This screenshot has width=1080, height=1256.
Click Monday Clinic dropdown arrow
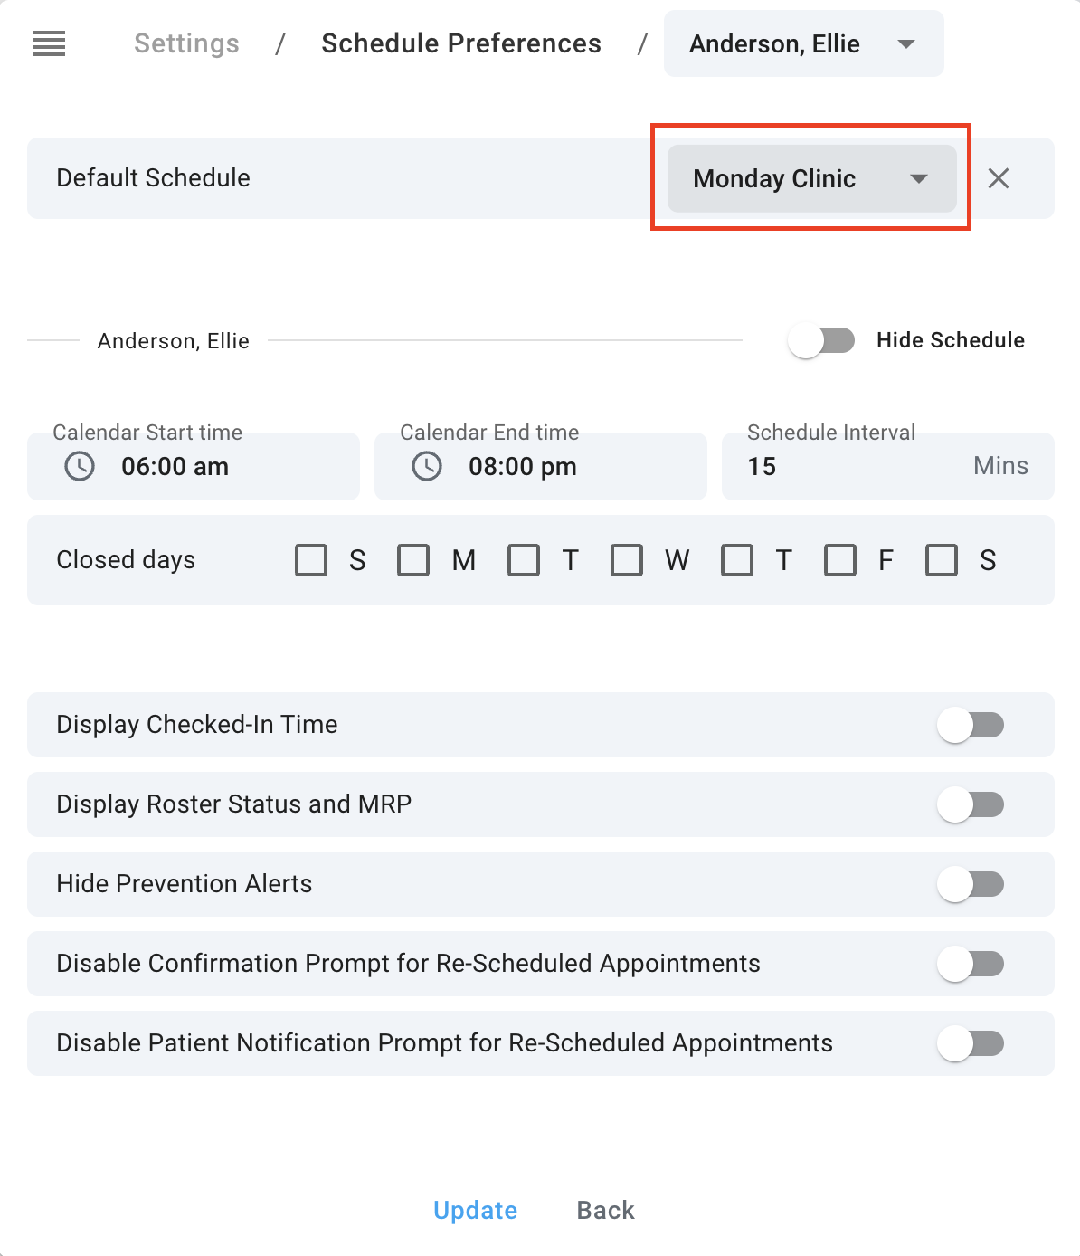[x=919, y=178]
